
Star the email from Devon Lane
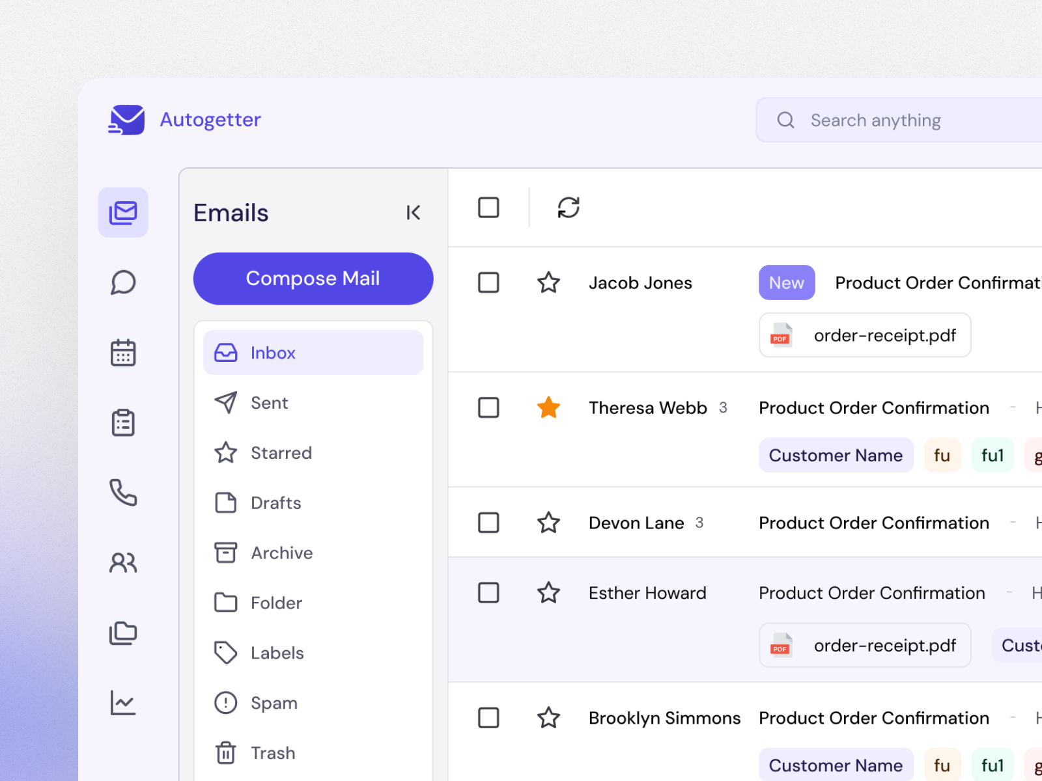[x=549, y=523]
